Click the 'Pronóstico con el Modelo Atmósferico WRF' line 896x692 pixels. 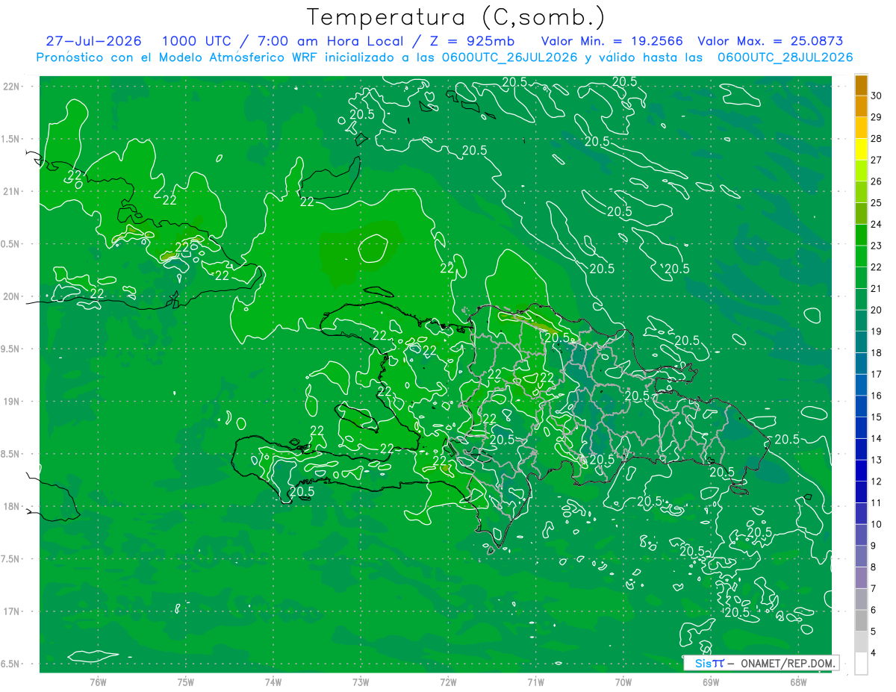(x=444, y=57)
